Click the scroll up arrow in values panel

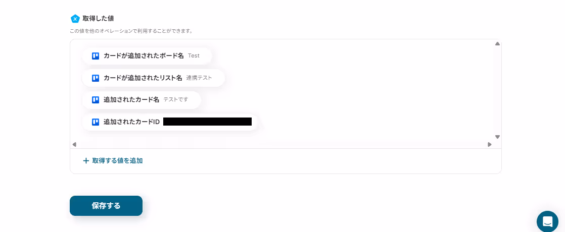coord(497,44)
